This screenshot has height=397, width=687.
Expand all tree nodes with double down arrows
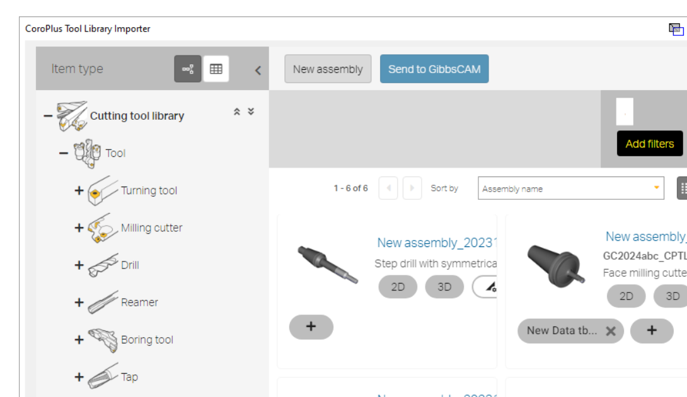point(251,112)
